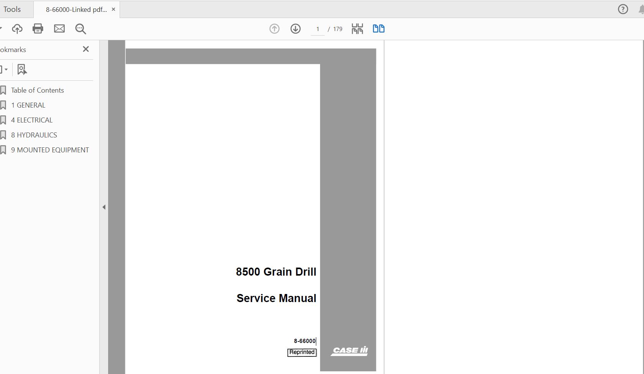Open the page thumbnails view

[x=356, y=28]
